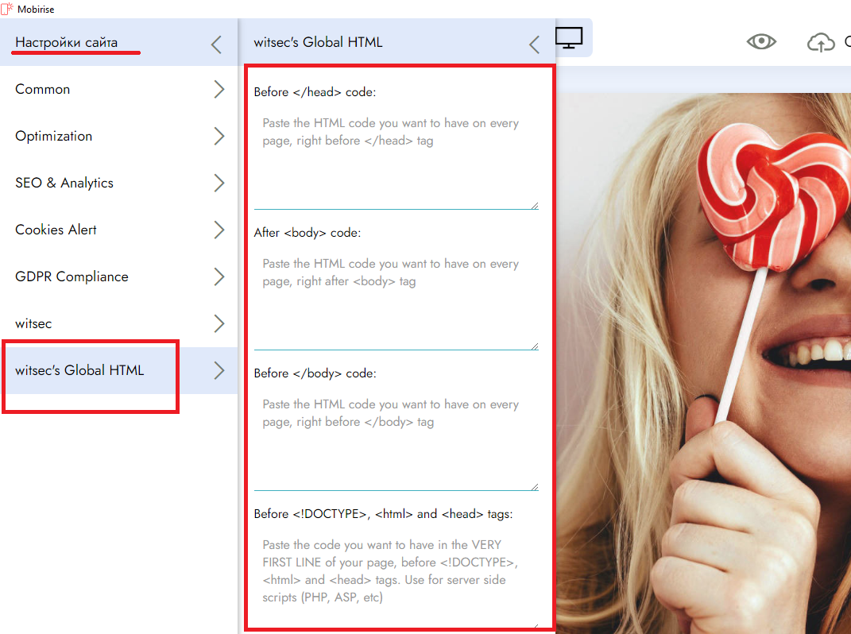Screen dimensions: 851x634
Task: Click the 'Before </body> code:' label
Action: (315, 373)
